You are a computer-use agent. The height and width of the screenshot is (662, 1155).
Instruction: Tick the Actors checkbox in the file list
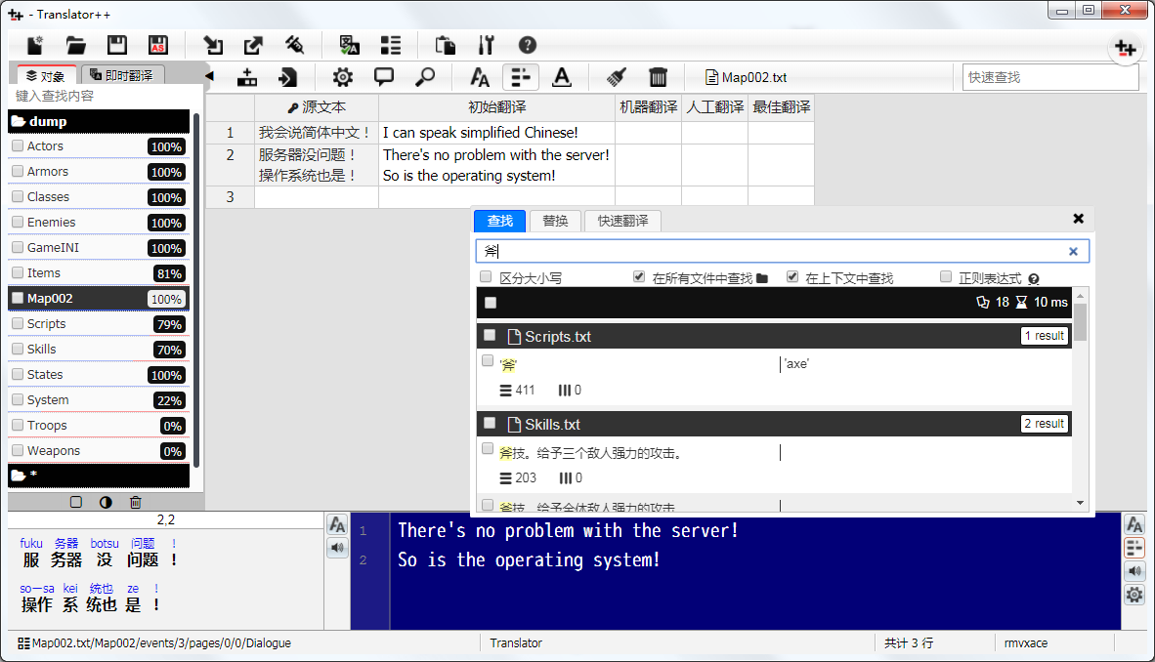[18, 145]
